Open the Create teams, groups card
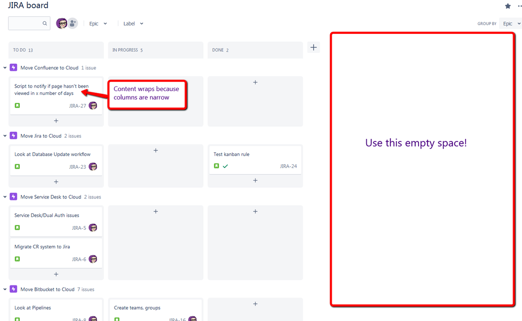The height and width of the screenshot is (321, 522). 156,310
